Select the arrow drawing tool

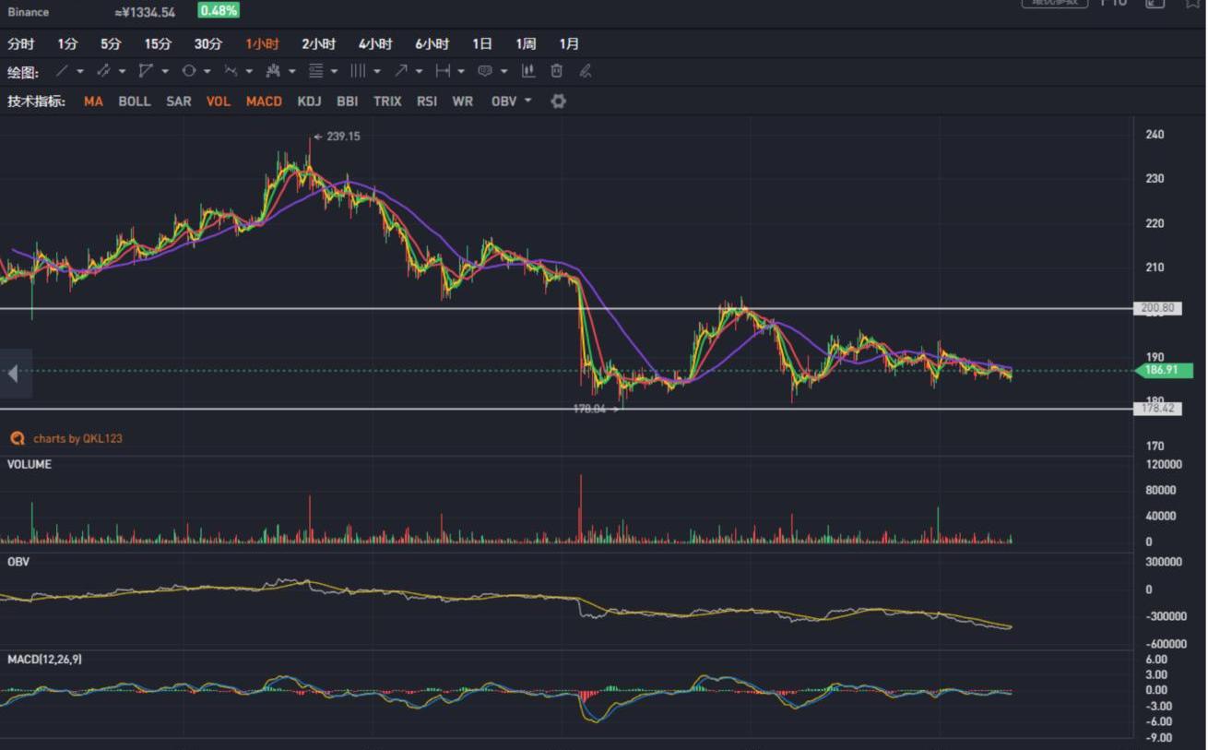(401, 71)
